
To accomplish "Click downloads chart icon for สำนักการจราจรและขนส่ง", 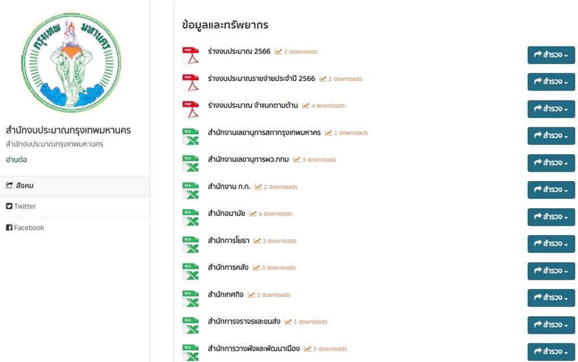I will point(288,321).
